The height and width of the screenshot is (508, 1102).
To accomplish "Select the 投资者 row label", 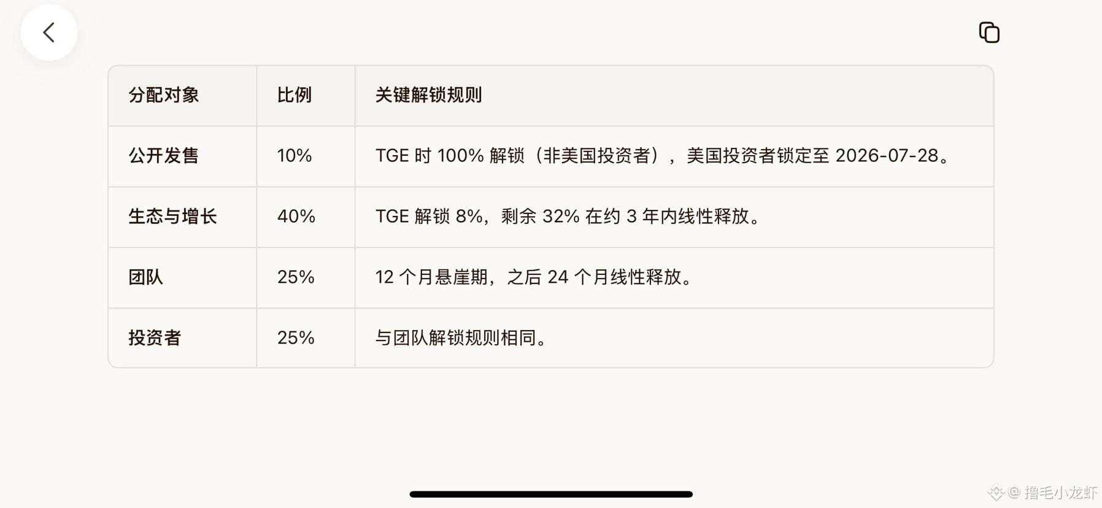I will coord(155,338).
